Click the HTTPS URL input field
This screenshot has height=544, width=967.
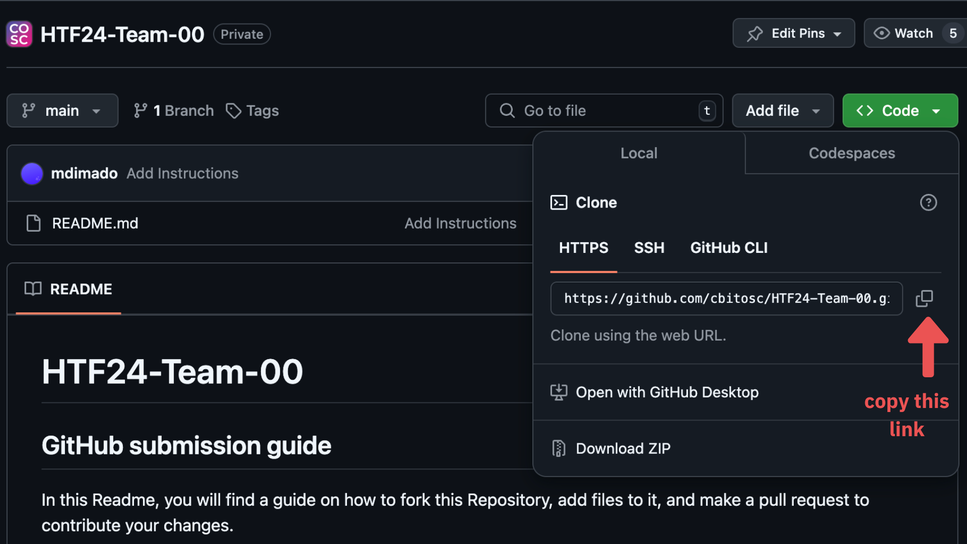tap(726, 298)
